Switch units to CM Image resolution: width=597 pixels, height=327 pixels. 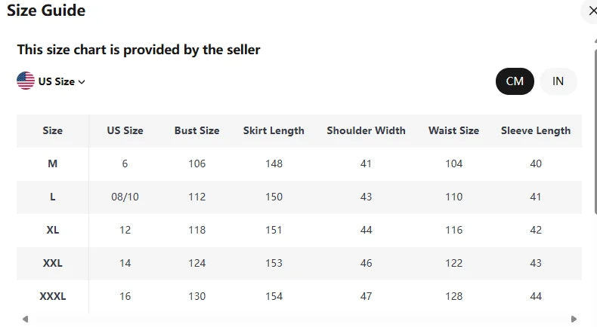click(x=515, y=81)
